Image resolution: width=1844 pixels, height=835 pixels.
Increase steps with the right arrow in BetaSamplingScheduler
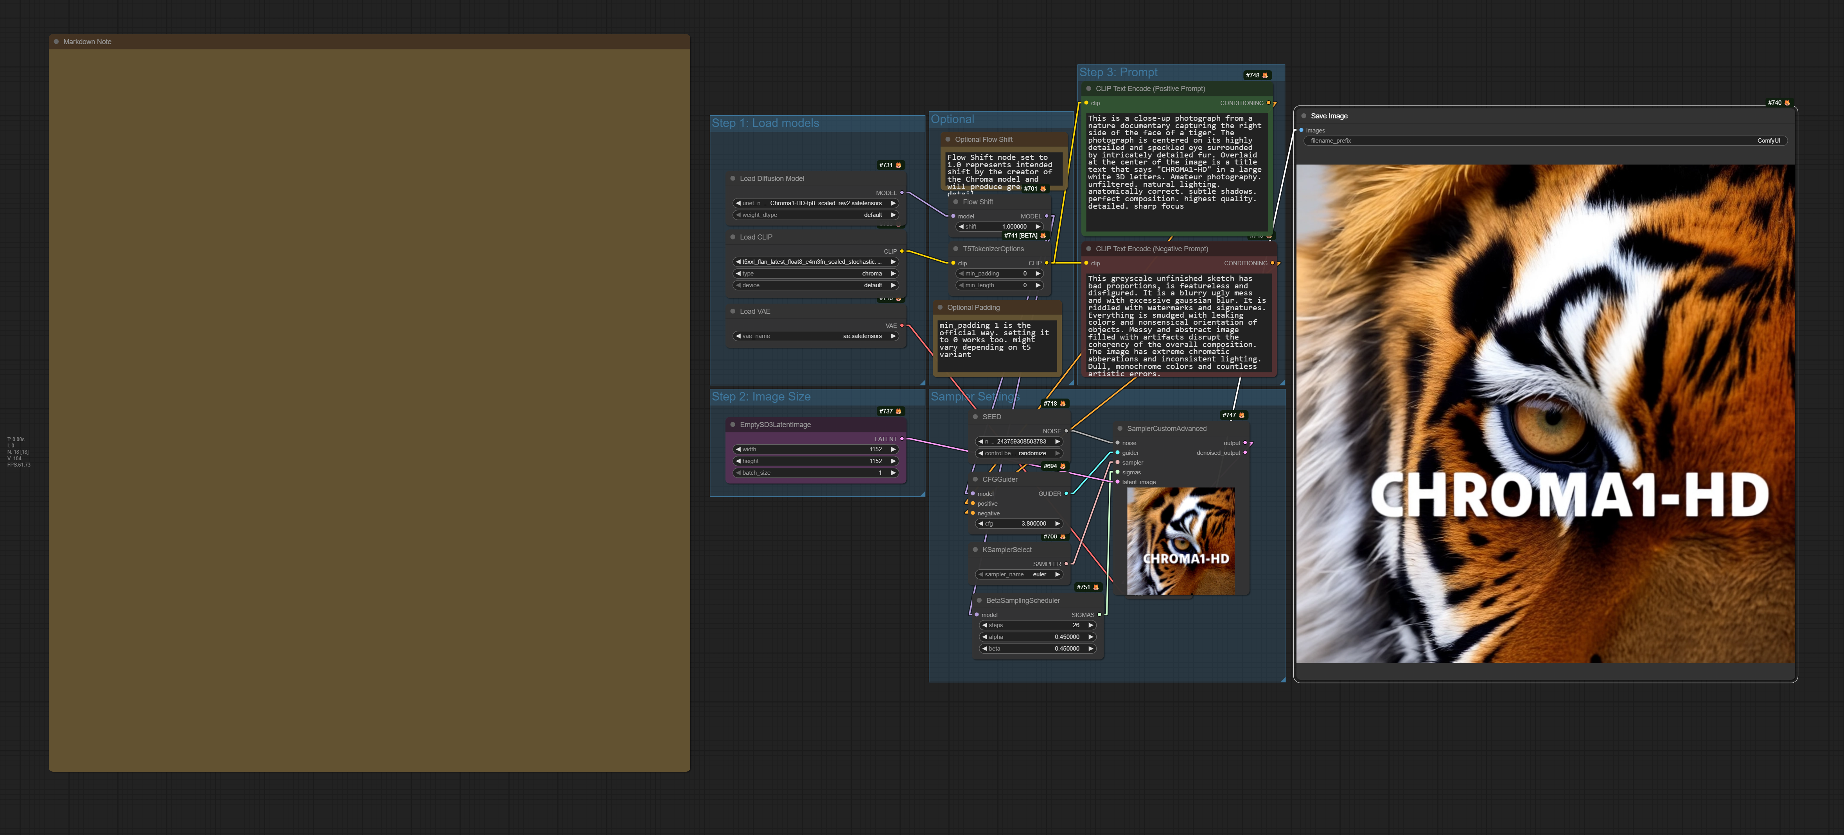[1090, 625]
